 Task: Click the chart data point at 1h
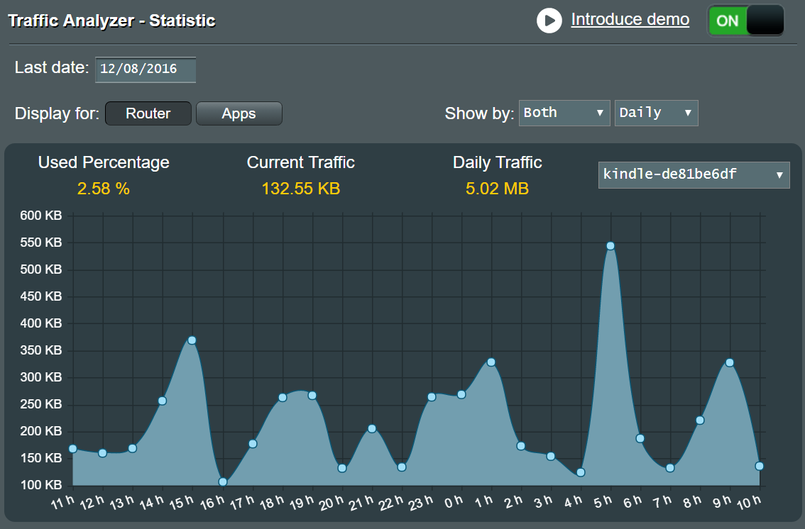[491, 362]
